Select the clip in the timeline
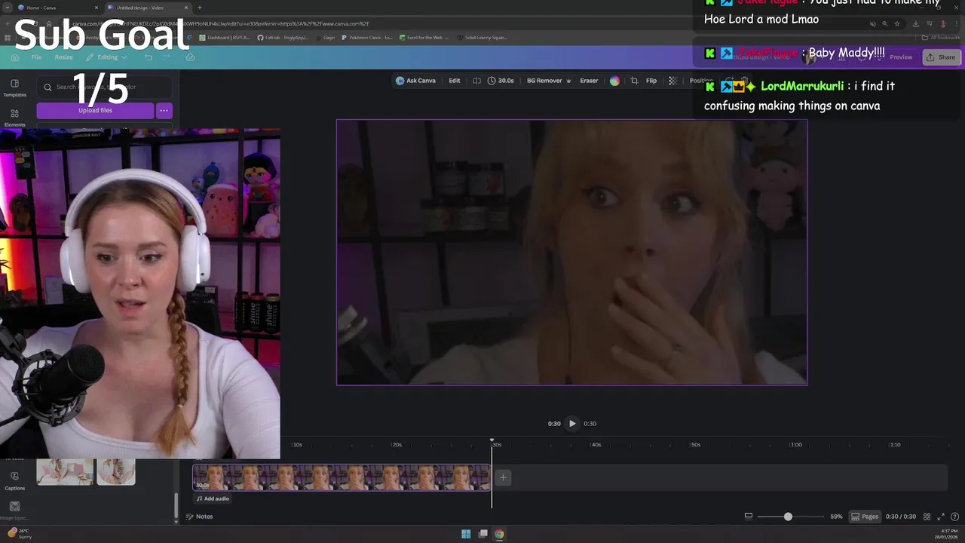Image resolution: width=965 pixels, height=543 pixels. (x=342, y=477)
